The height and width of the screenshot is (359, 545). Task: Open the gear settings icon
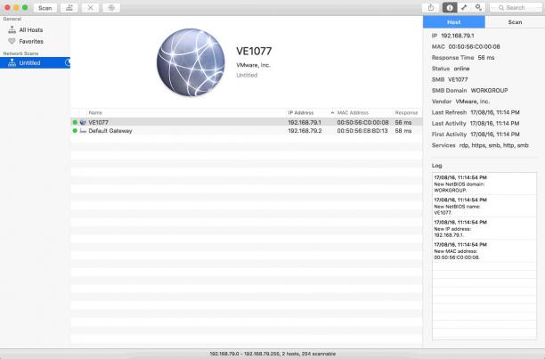tap(478, 8)
